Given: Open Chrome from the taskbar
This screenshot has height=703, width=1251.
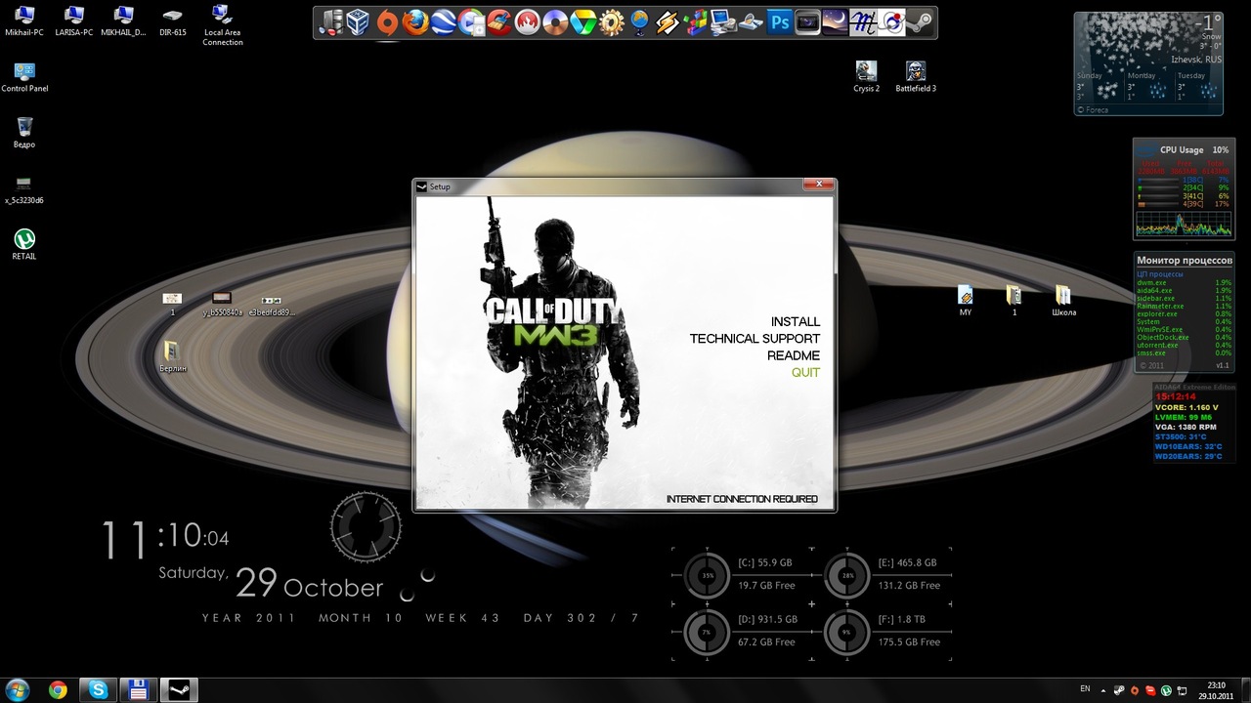Looking at the screenshot, I should [x=58, y=690].
